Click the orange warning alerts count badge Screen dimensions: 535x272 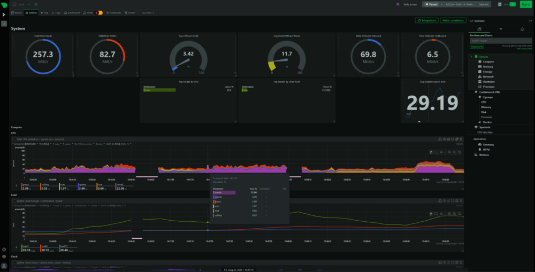[100, 13]
